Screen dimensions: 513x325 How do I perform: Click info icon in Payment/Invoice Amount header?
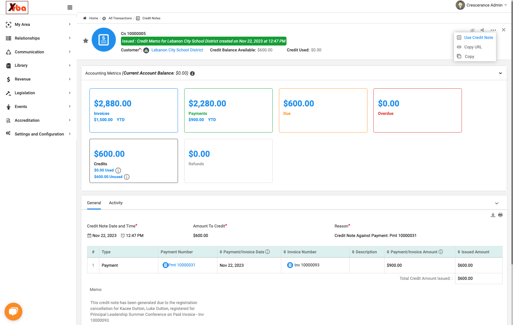[x=441, y=252]
